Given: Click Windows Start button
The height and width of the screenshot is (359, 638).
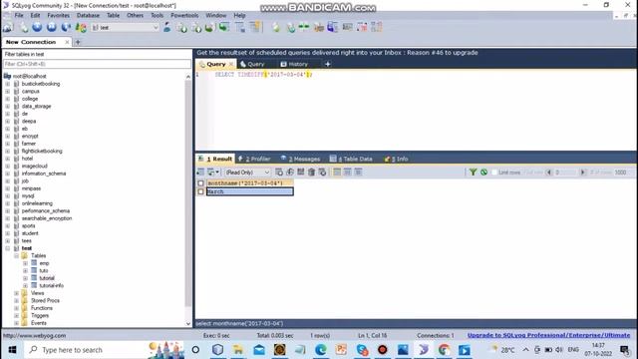Looking at the screenshot, I should coord(12,350).
